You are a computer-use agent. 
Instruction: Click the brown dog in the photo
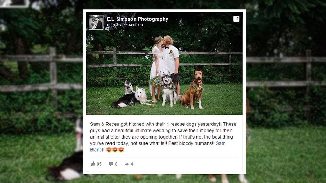click(193, 89)
